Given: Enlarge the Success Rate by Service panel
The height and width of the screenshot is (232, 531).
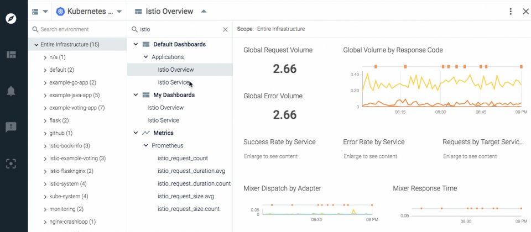Looking at the screenshot, I should click(x=270, y=156).
